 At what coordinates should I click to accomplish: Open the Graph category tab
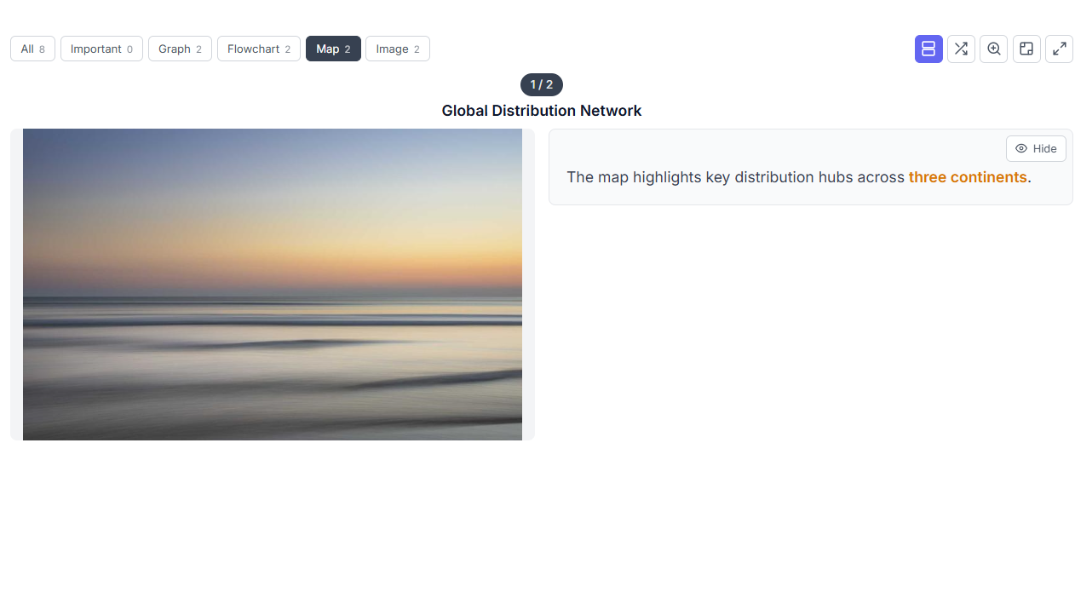point(180,49)
